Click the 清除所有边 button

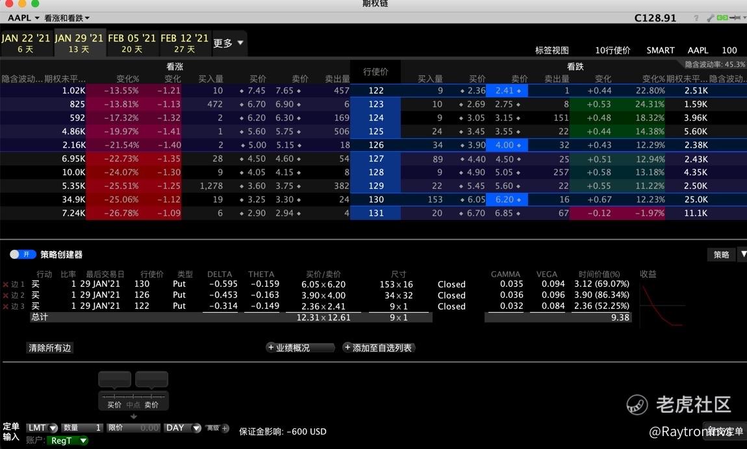point(49,348)
